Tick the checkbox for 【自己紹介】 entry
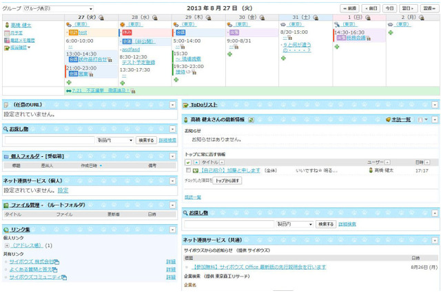Viewport: 441px width, 293px height. tap(188, 171)
